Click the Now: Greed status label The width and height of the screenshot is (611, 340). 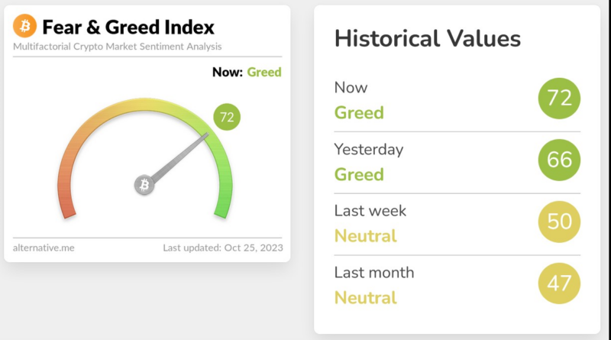247,73
